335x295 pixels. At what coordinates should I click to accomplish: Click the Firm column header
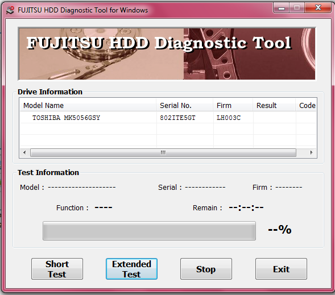coord(233,105)
